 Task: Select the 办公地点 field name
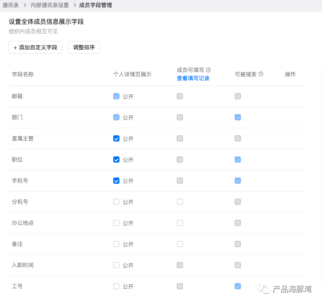point(23,223)
